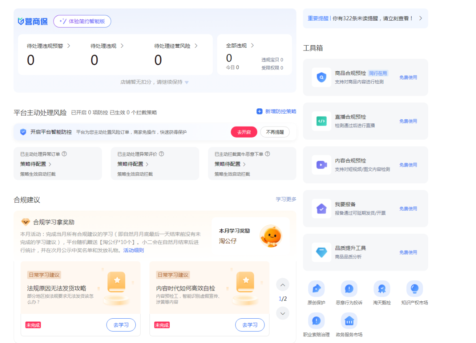Click the 商品合规预检 shield search icon
Image resolution: width=476 pixels, height=343 pixels.
tap(321, 77)
